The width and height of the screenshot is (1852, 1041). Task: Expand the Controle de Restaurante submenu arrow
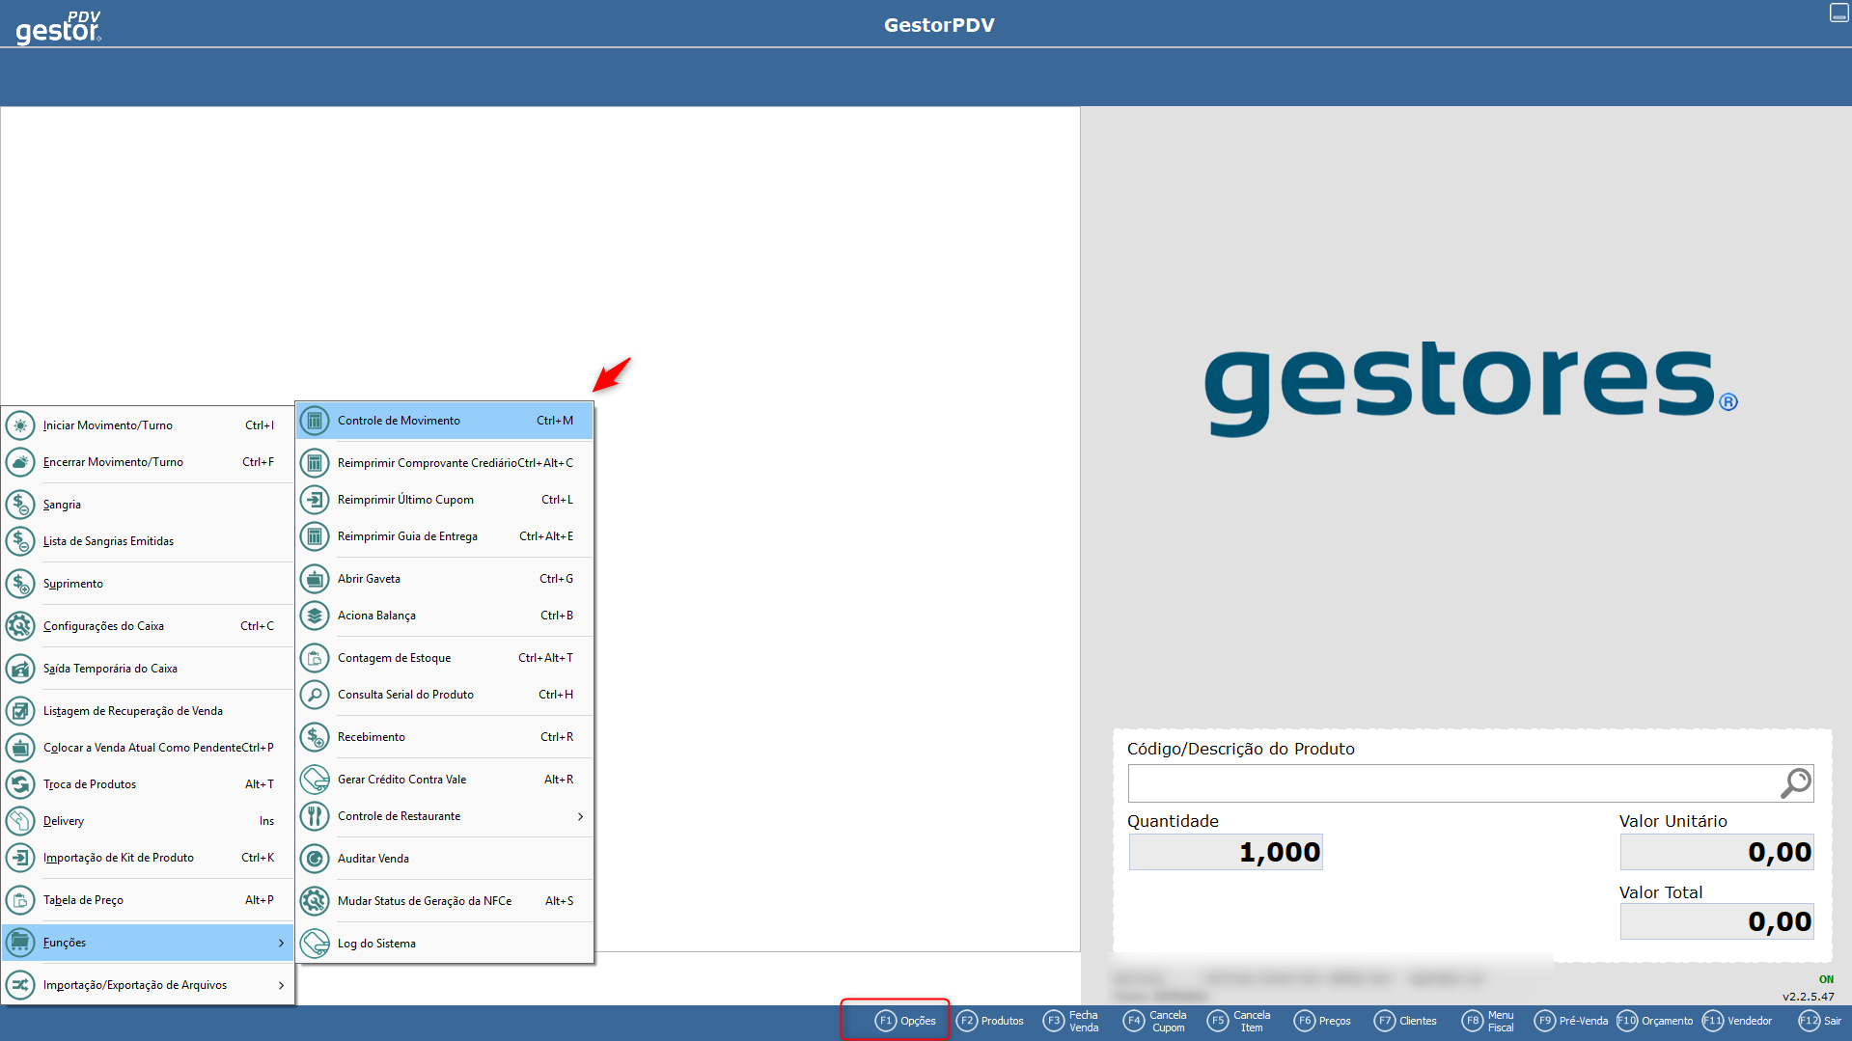click(x=580, y=816)
